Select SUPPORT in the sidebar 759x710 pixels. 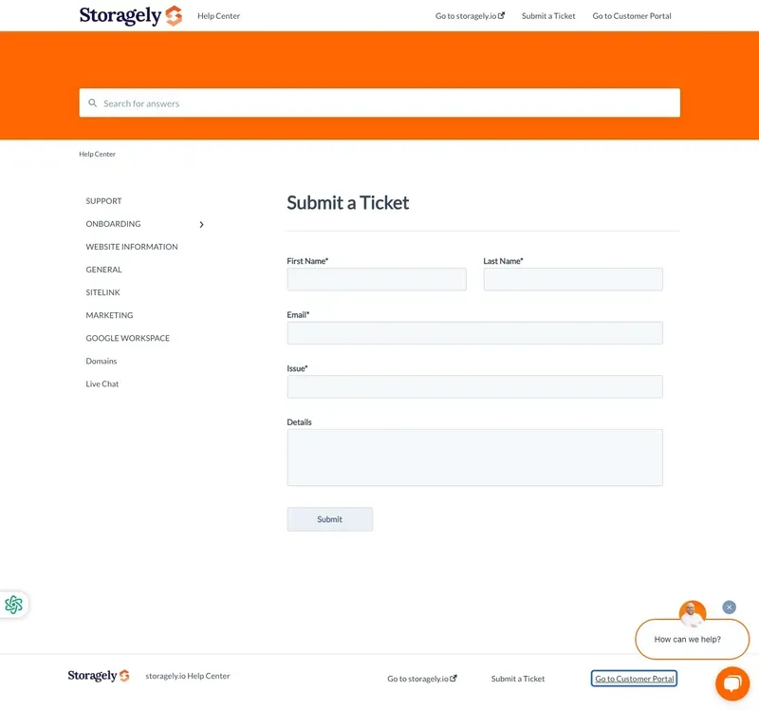click(x=103, y=201)
